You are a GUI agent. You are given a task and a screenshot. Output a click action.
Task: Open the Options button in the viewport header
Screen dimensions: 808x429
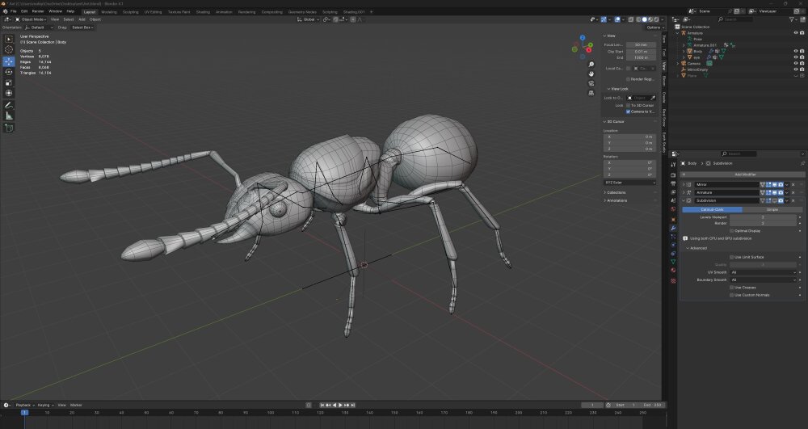tap(654, 27)
